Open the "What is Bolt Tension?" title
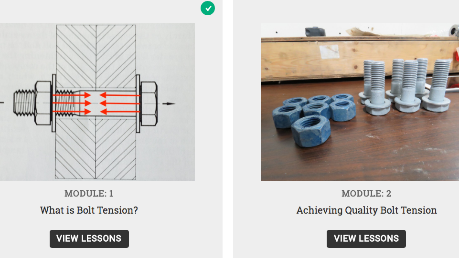 [89, 210]
